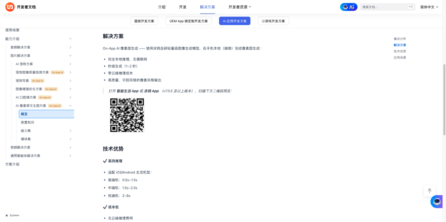Screen dimensions: 446x222
Task: Go to the 介绍 nav tab
Action: pos(162,7)
